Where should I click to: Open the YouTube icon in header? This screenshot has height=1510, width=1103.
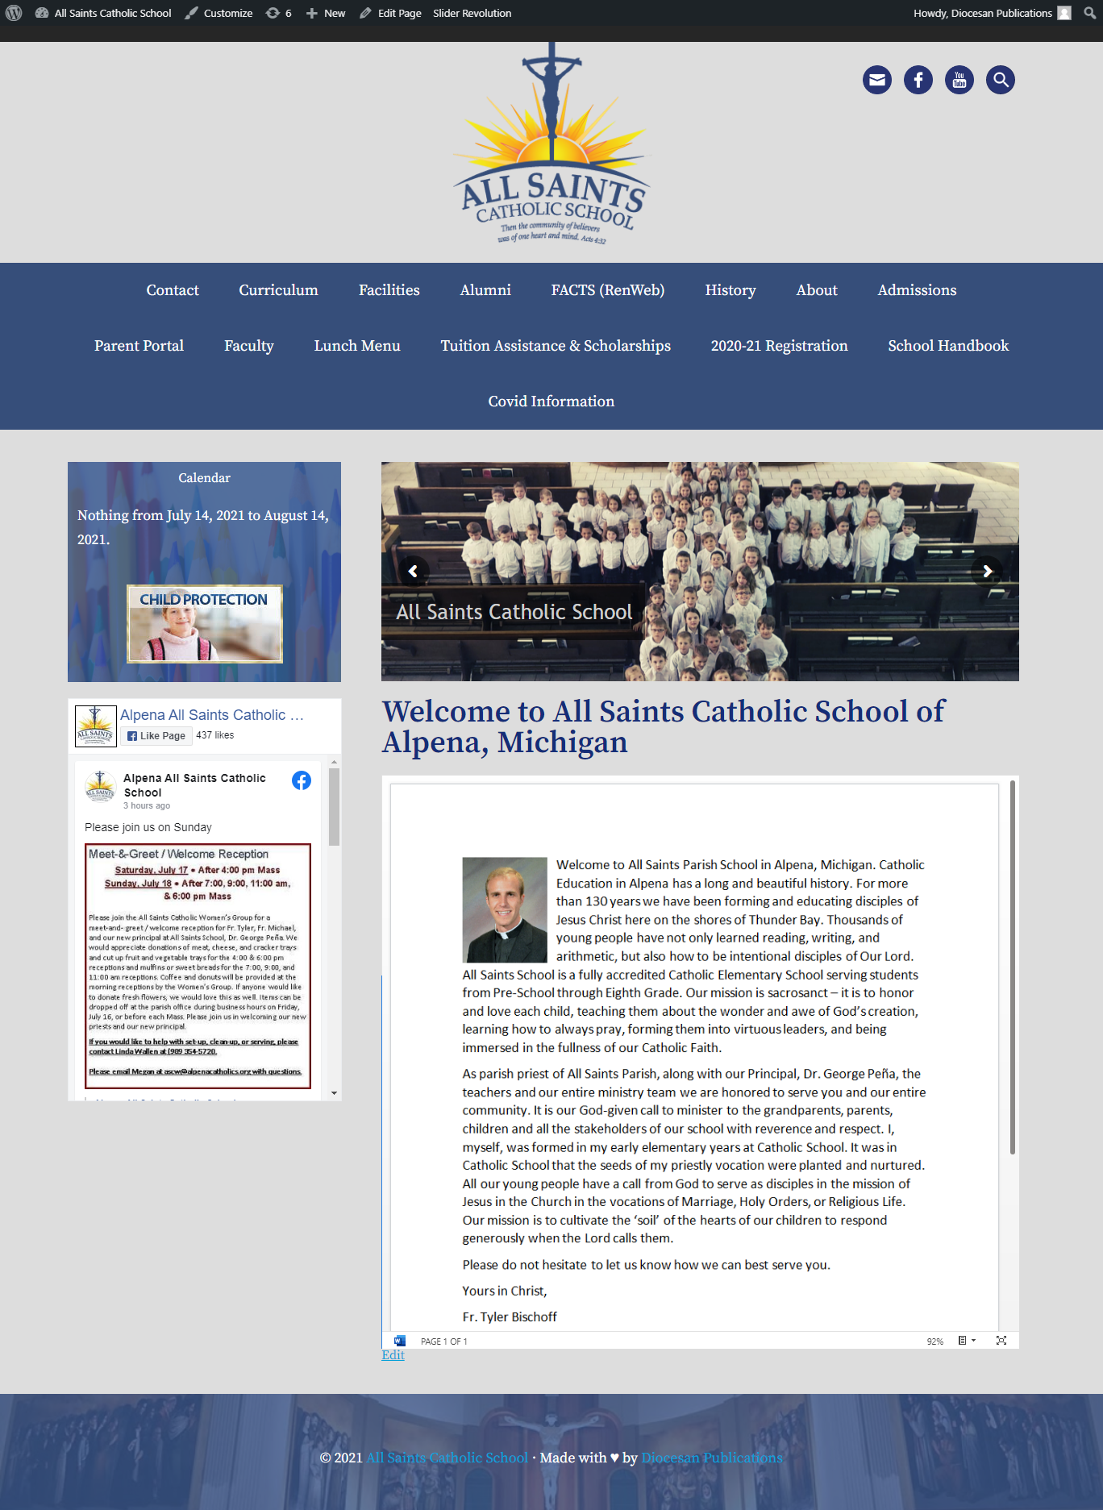point(959,80)
